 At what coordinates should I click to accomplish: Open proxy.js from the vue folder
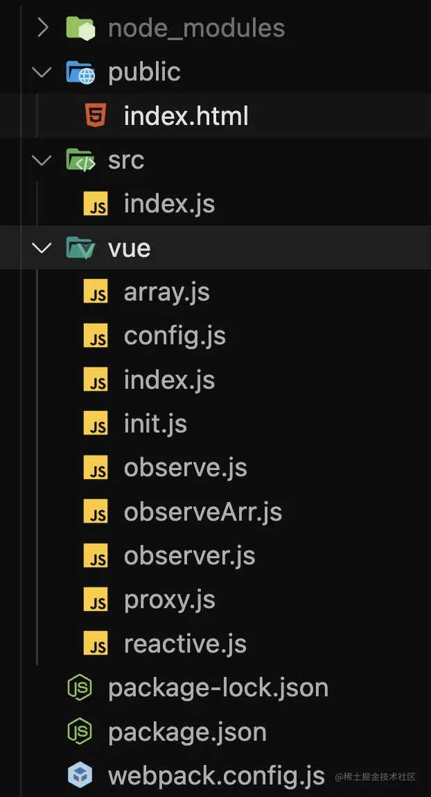pos(169,600)
